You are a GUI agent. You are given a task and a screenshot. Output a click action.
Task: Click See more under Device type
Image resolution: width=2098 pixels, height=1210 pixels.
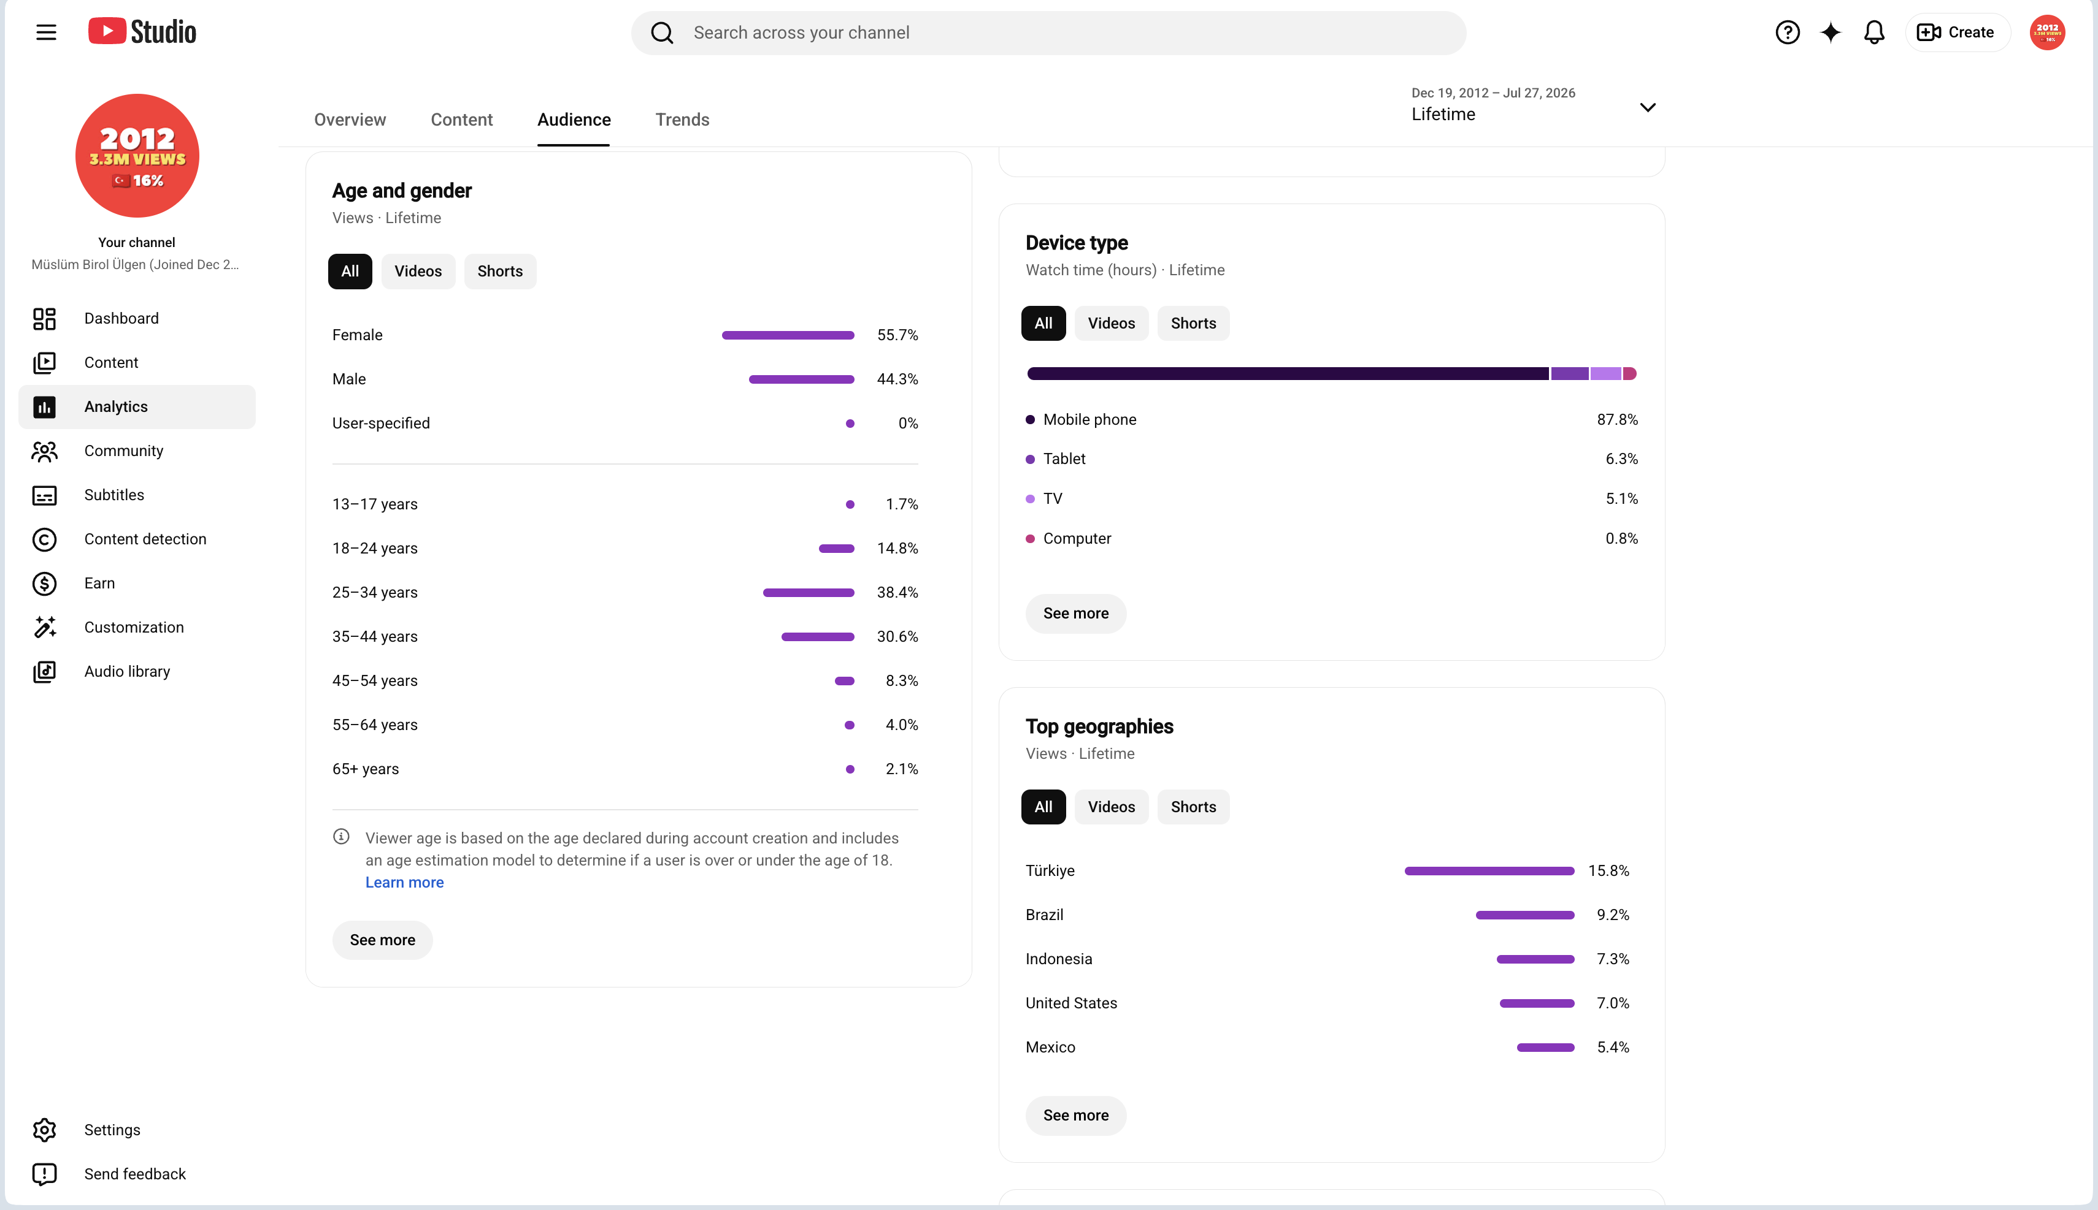(1076, 614)
